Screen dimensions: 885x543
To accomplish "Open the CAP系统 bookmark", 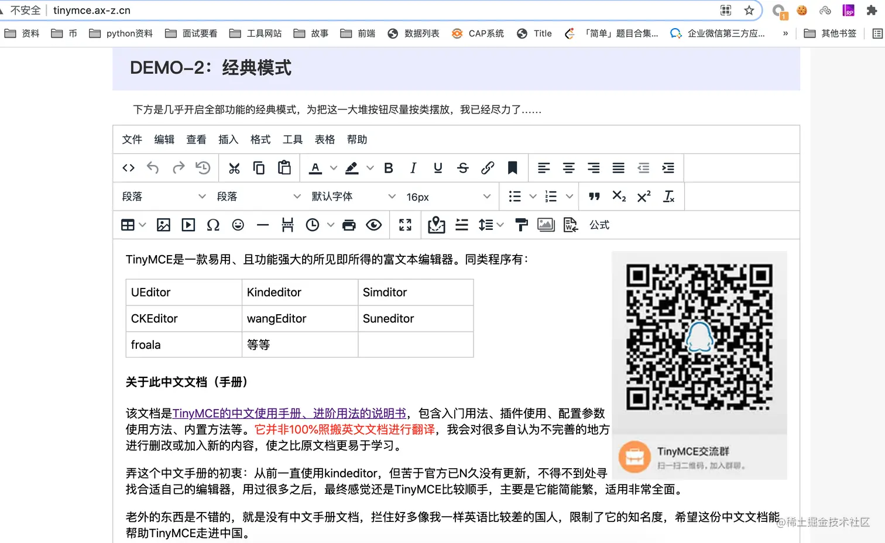I will 478,34.
